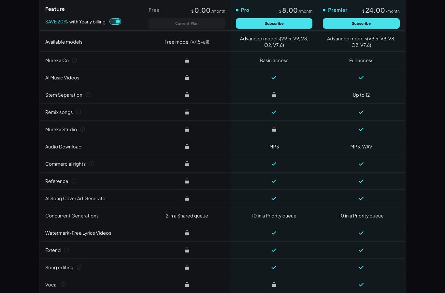Click the Current Plan button under Free
The width and height of the screenshot is (445, 293).
[x=187, y=23]
